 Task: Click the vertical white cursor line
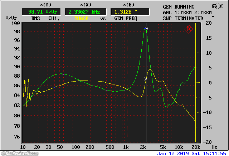tap(146, 107)
